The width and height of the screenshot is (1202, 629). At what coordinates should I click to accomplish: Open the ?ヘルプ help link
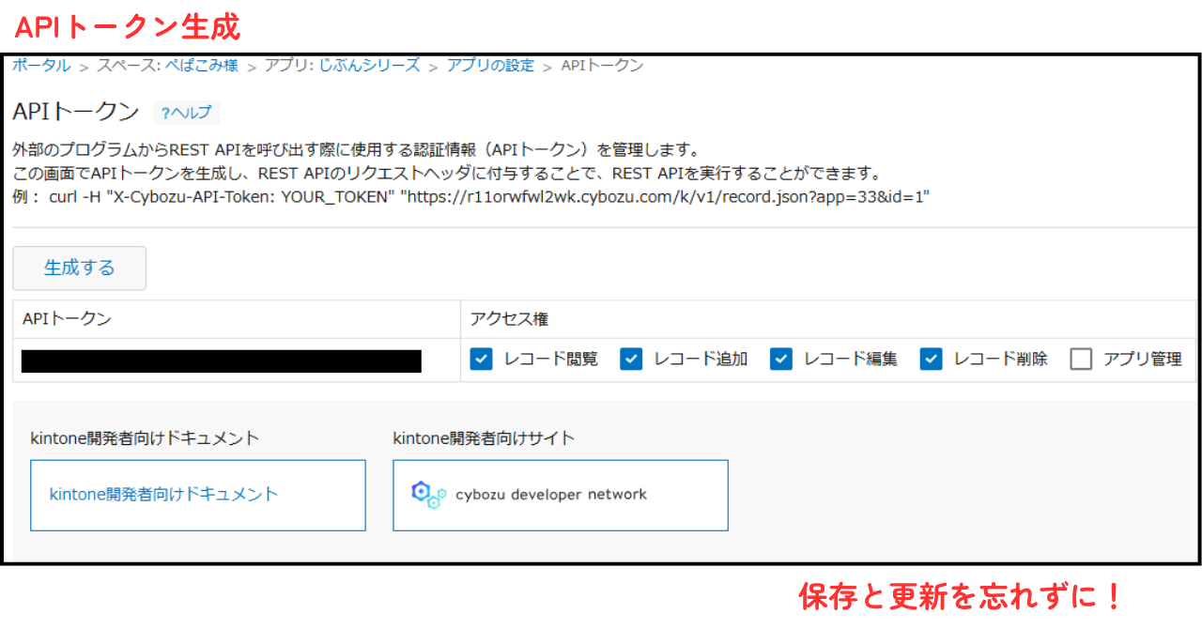[x=187, y=113]
